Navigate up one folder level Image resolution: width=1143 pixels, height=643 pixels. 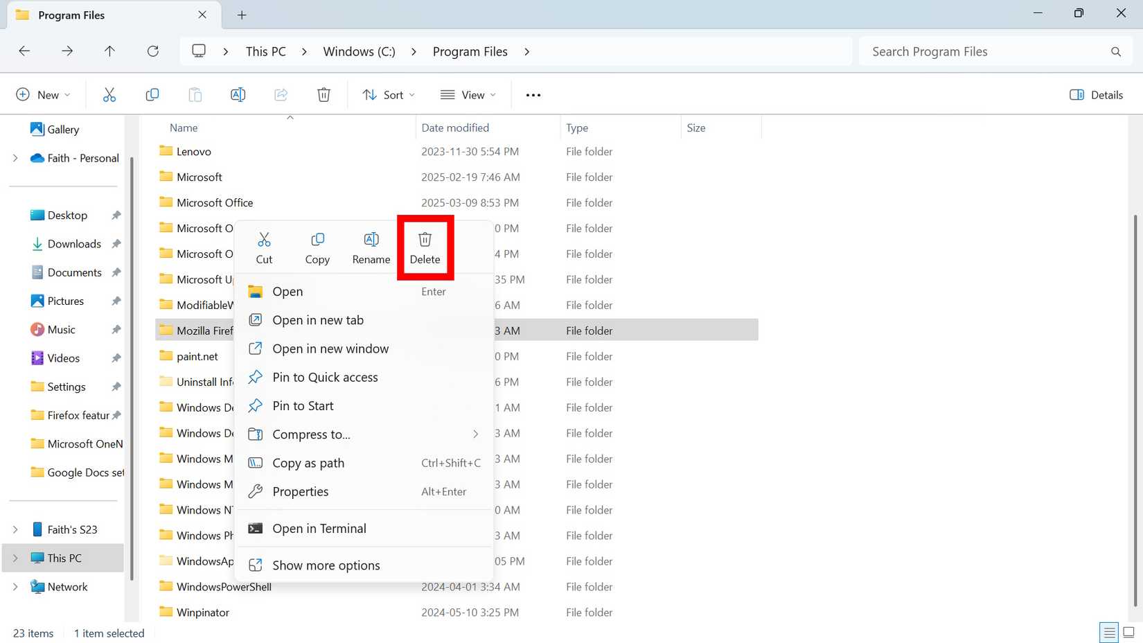(109, 51)
